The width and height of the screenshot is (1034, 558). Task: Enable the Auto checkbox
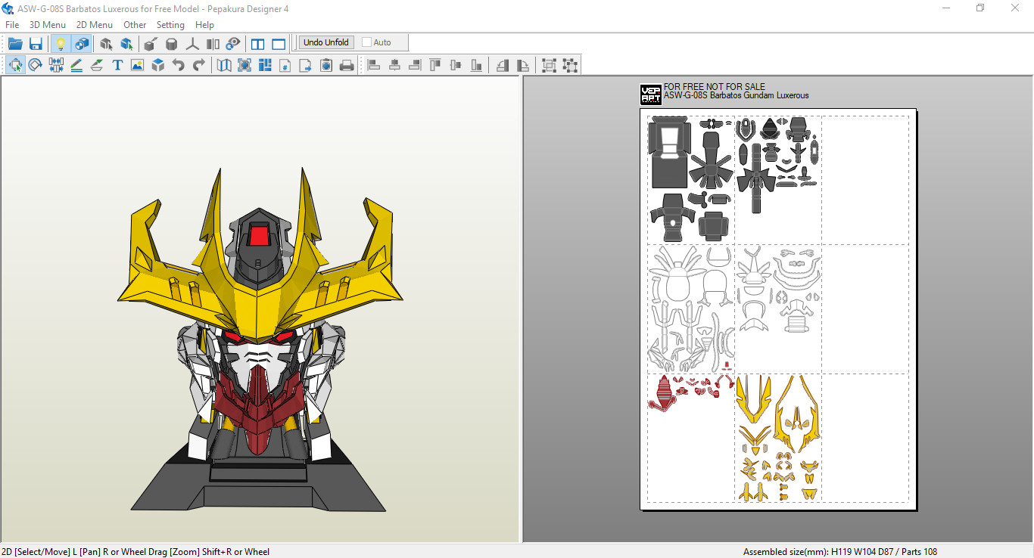367,42
